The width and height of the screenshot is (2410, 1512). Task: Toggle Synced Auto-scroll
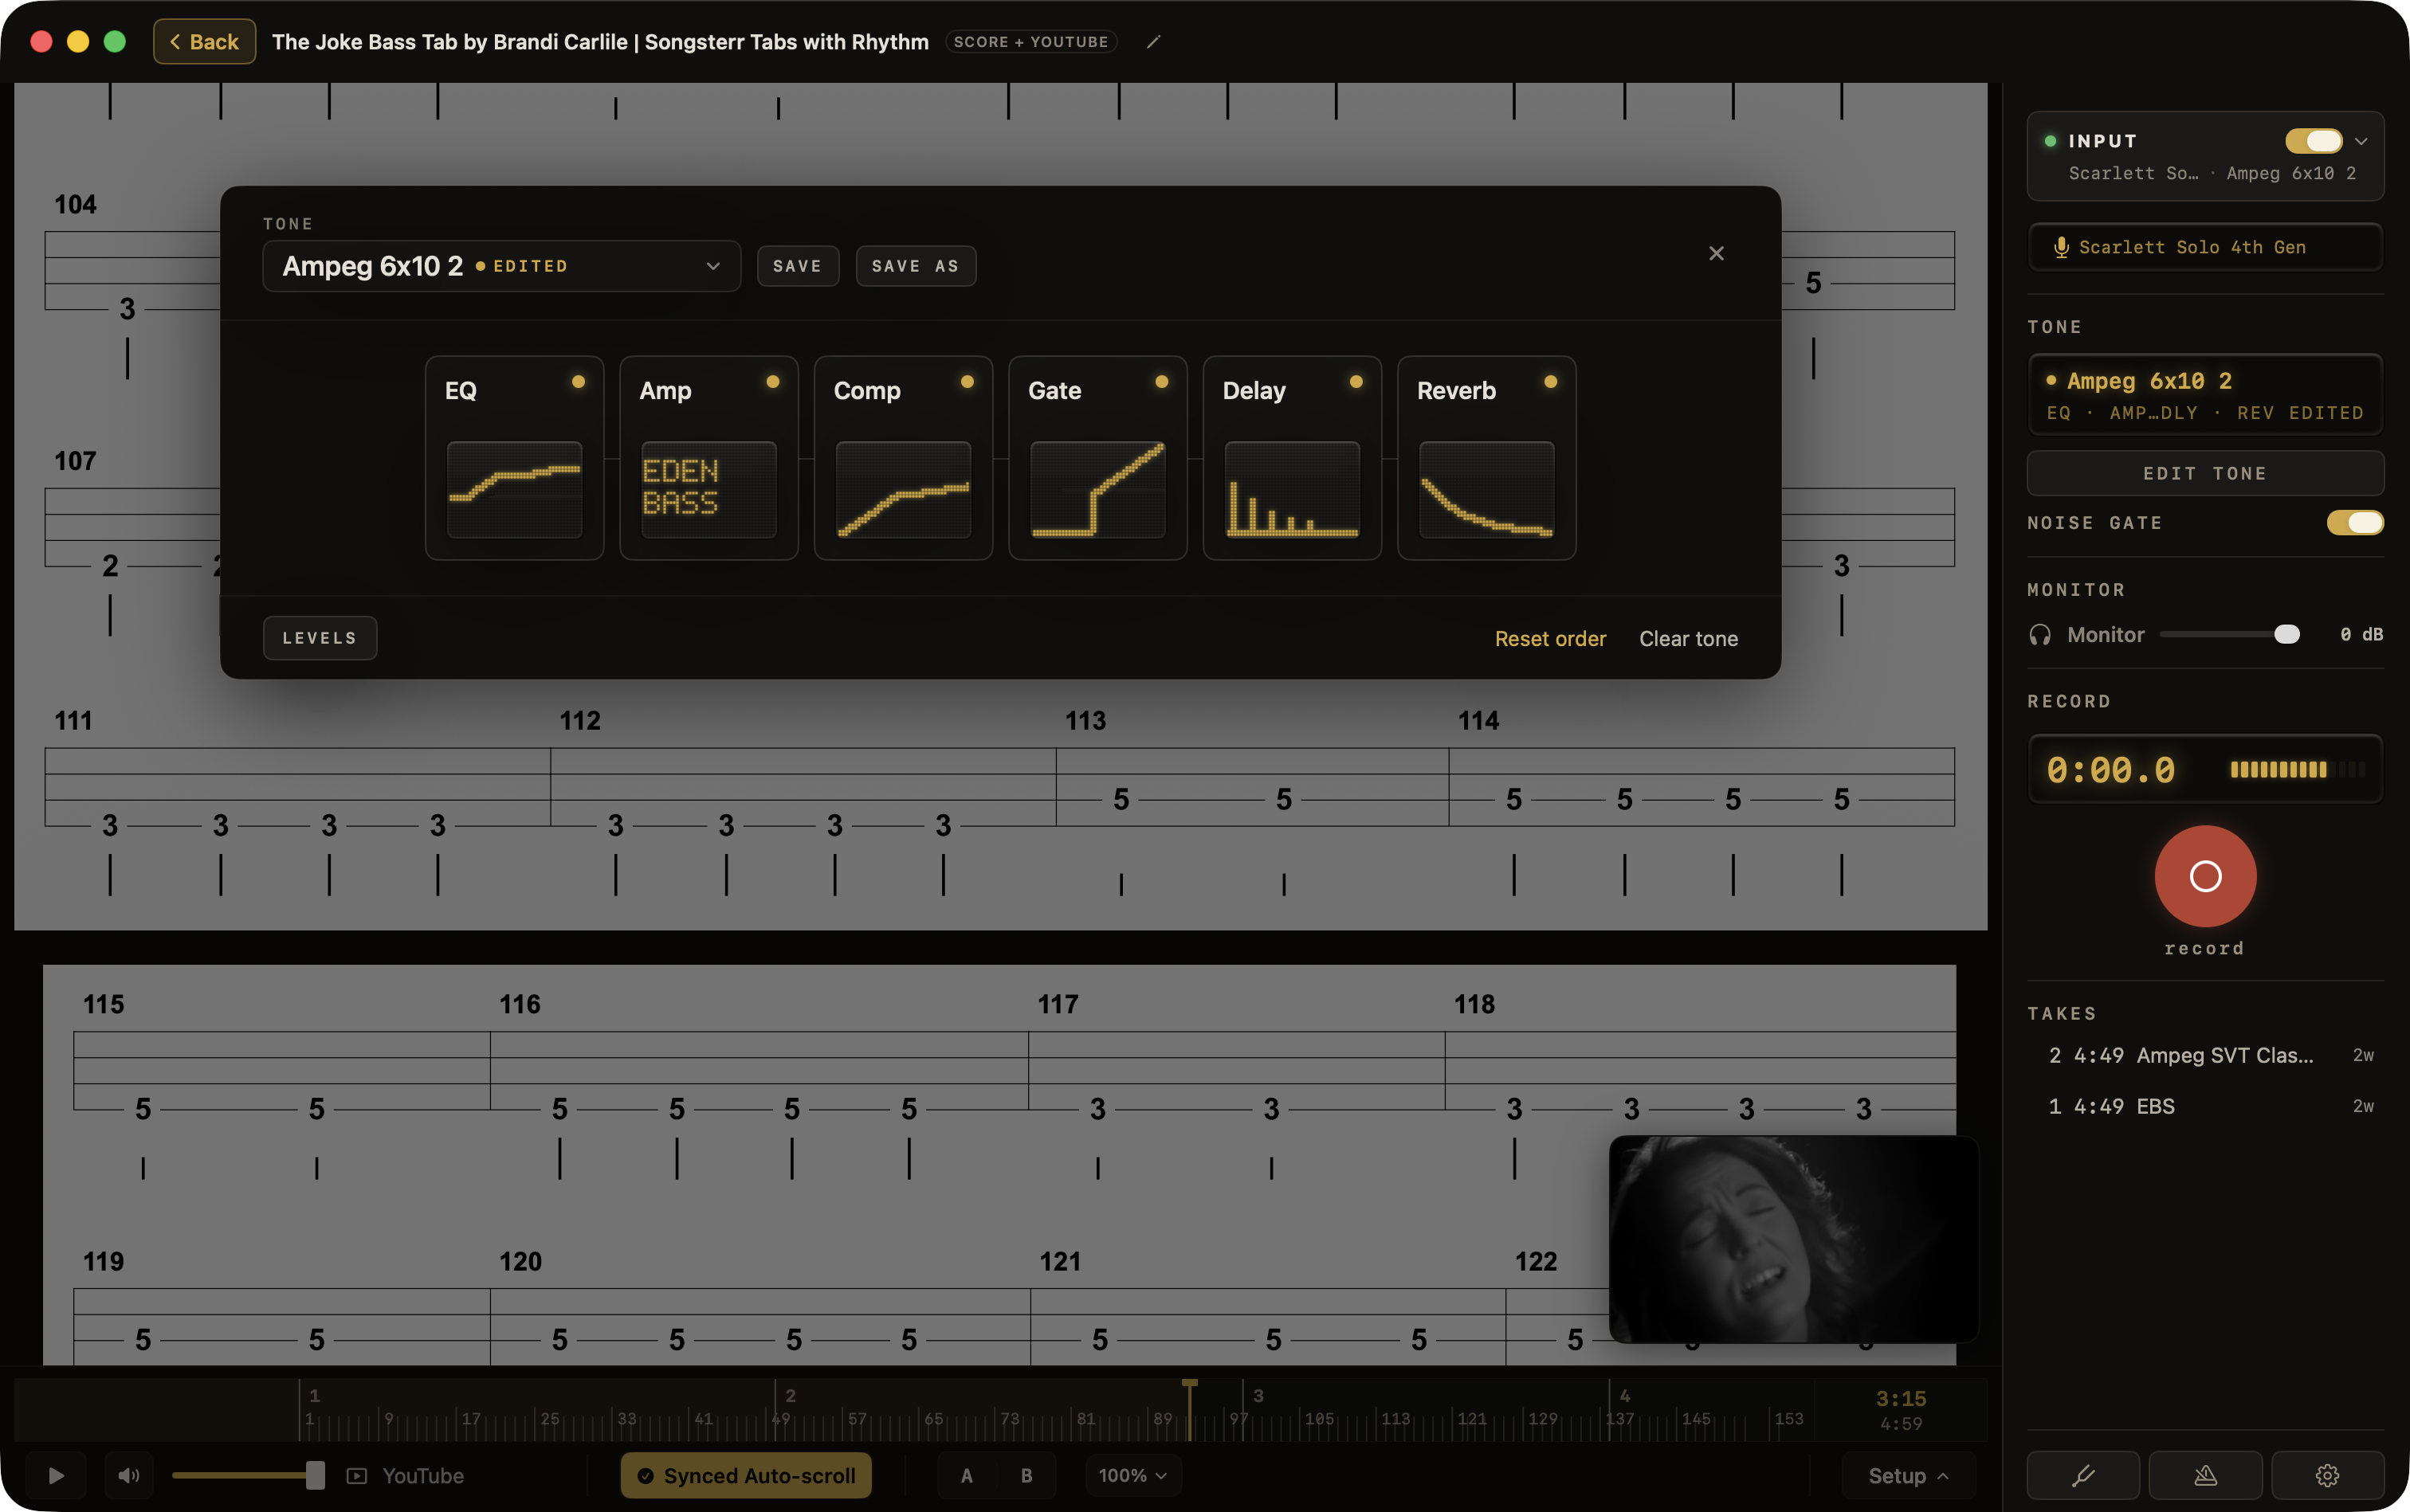(746, 1476)
